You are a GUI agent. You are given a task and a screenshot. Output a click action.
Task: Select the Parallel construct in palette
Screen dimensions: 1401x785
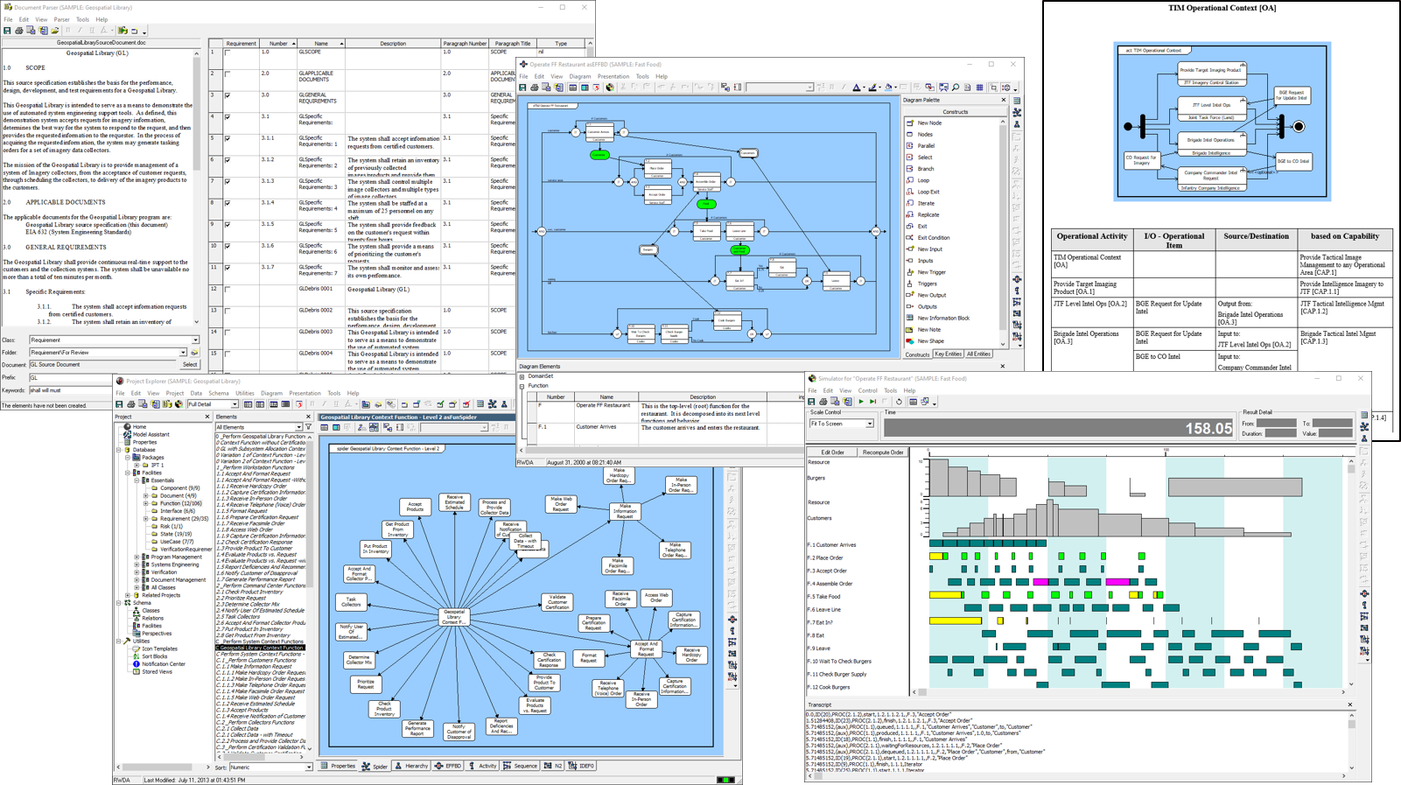point(925,146)
